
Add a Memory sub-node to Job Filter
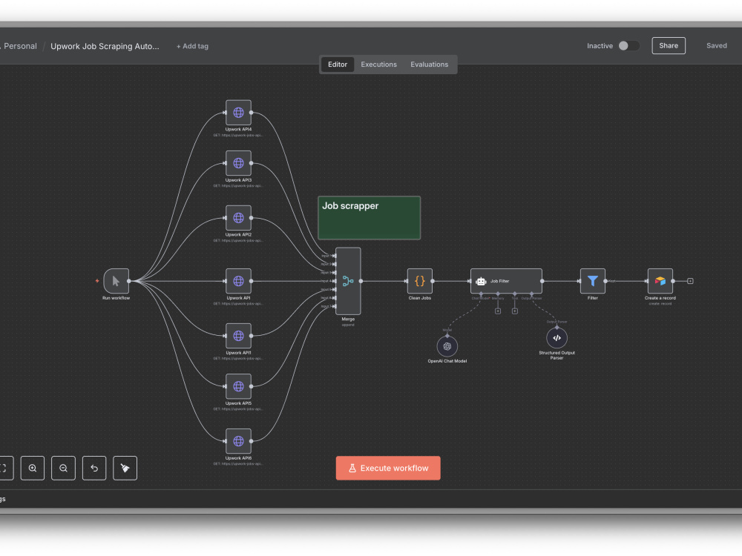pyautogui.click(x=498, y=311)
